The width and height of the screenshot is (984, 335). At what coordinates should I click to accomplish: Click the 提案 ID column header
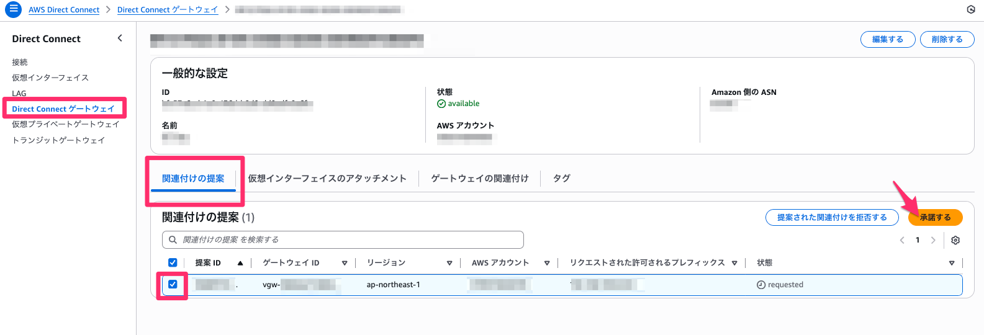(208, 263)
